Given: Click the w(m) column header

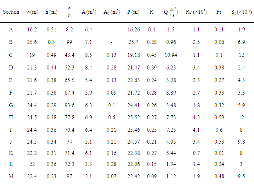Looking at the screenshot, I should click(33, 12).
